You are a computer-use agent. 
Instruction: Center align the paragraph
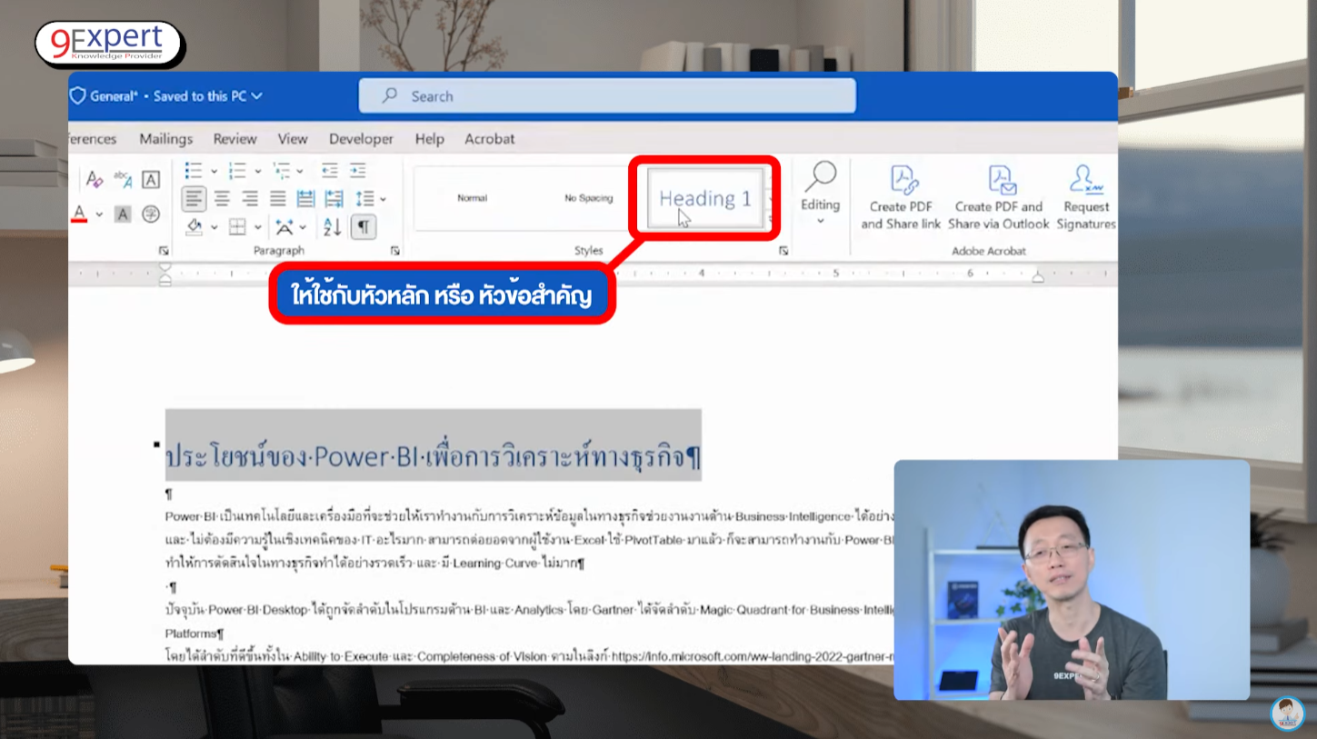222,198
